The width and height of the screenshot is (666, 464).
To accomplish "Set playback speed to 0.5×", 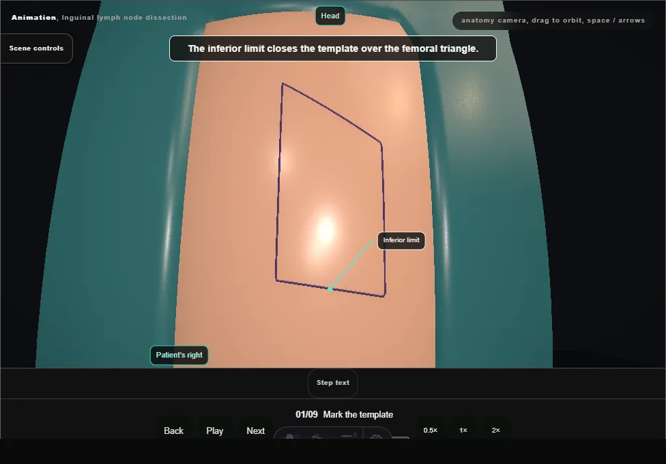I will 431,431.
